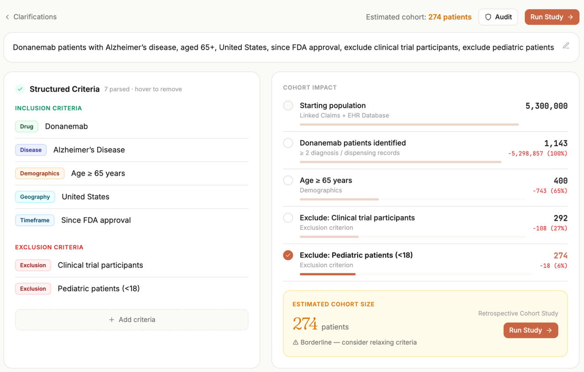Click Run Study in estimated cohort card

(531, 330)
